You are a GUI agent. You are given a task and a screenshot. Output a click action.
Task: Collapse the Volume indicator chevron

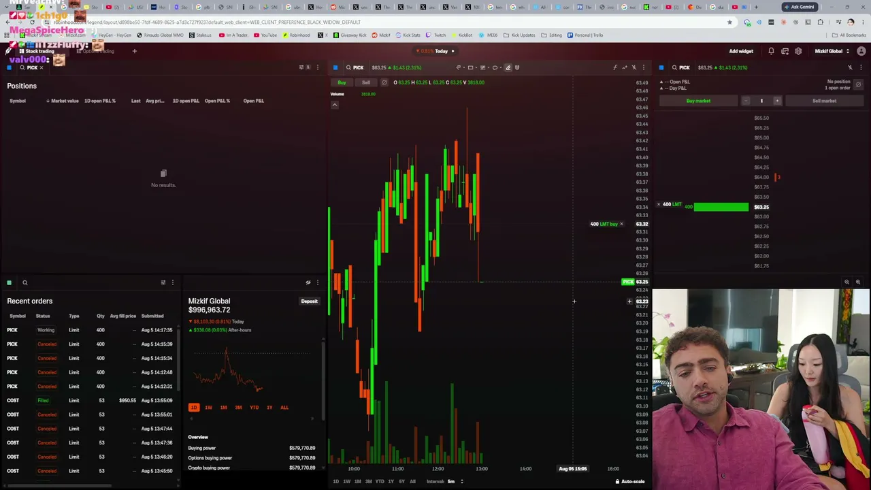335,105
